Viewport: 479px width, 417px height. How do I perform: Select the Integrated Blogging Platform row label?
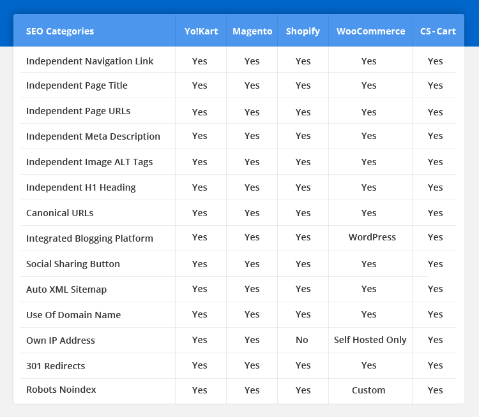[89, 238]
